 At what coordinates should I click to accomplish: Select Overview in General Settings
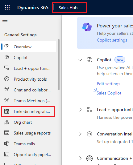pos(28,47)
